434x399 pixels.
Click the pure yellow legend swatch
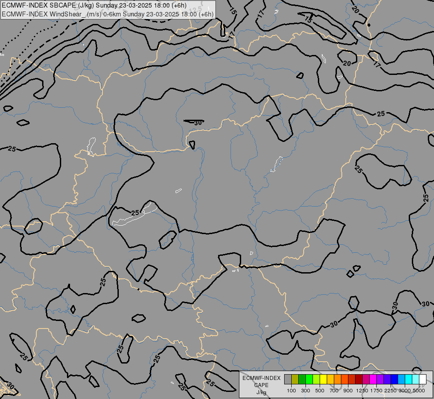(x=323, y=379)
